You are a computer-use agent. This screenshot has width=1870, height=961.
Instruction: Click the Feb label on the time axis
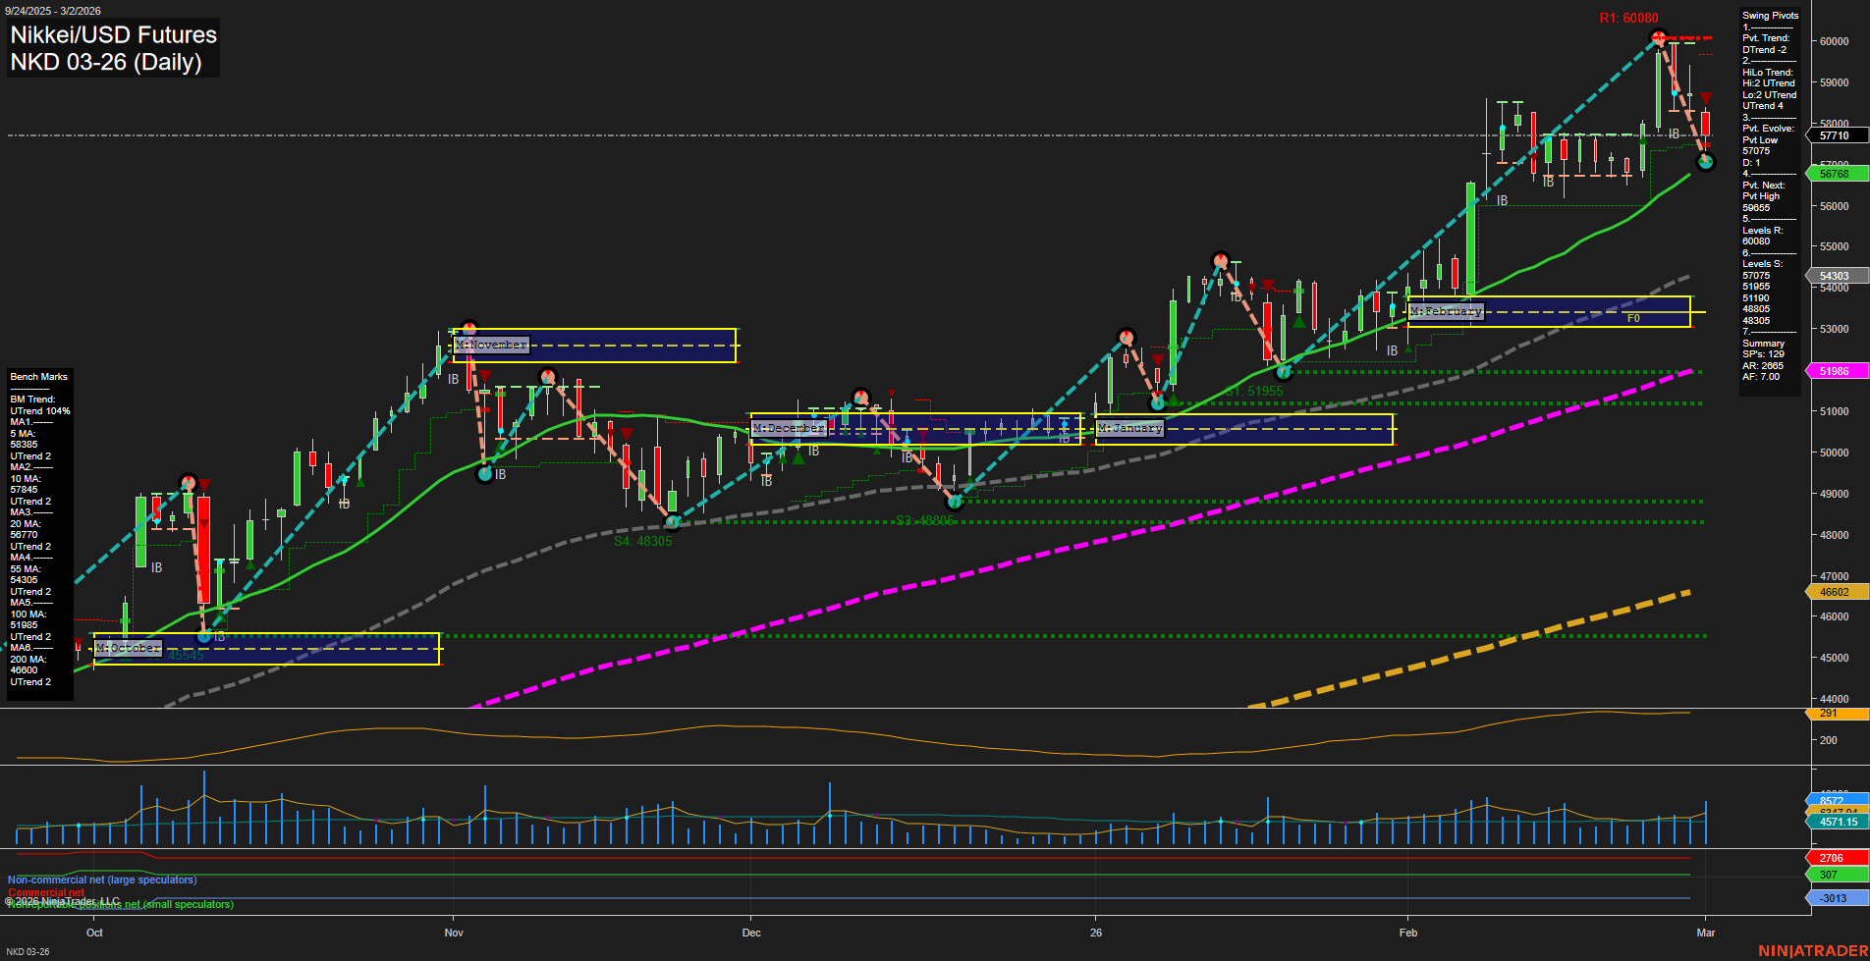point(1408,933)
